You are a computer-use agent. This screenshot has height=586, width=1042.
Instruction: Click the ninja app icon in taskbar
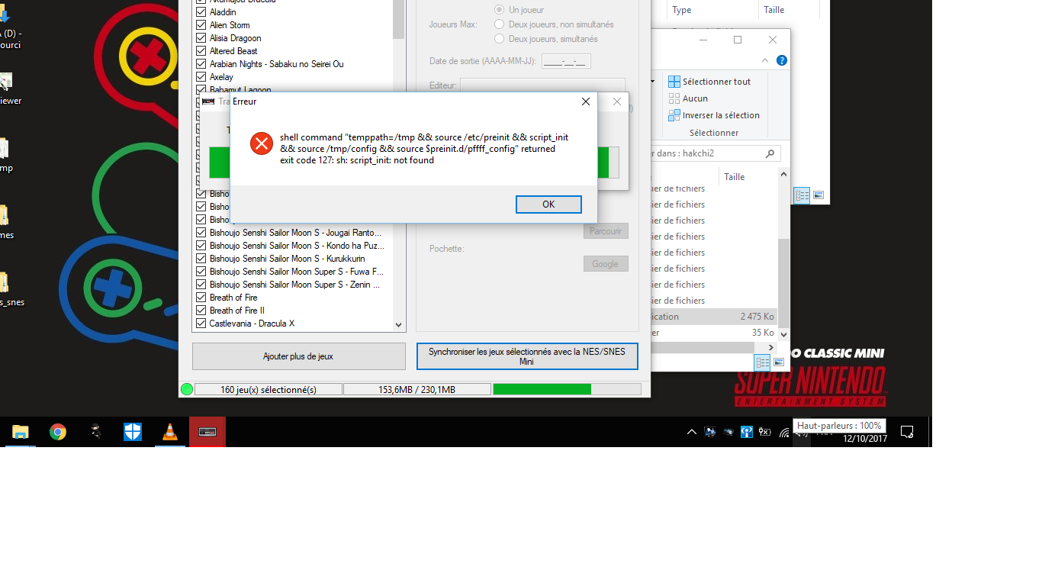tap(95, 433)
